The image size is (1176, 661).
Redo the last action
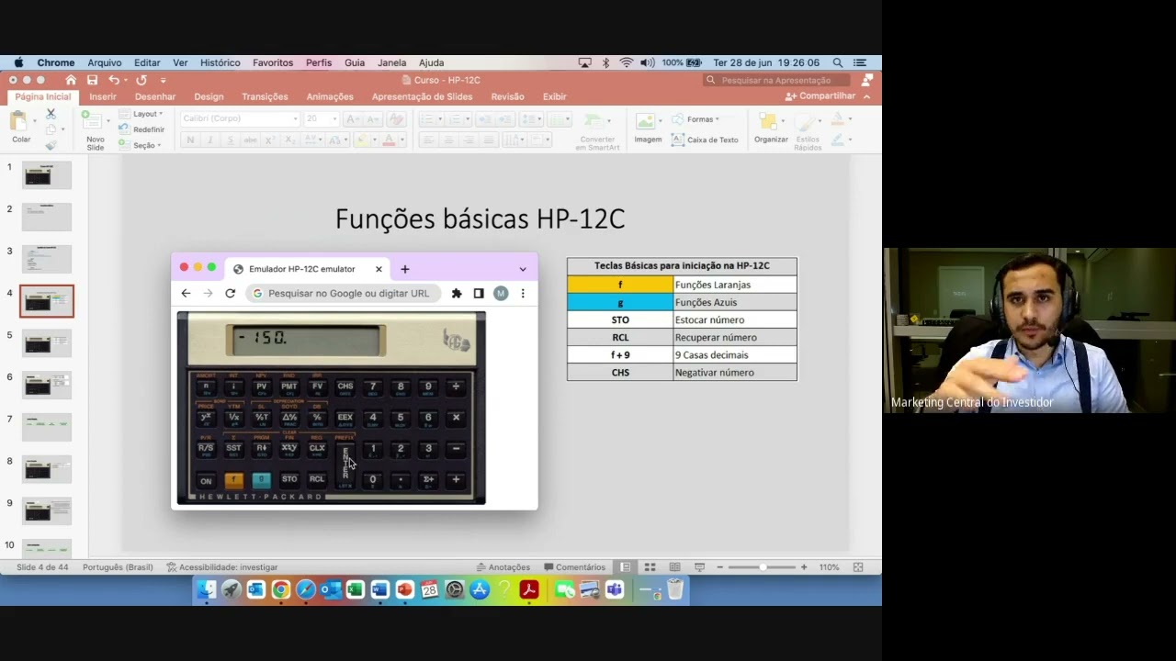click(x=141, y=80)
